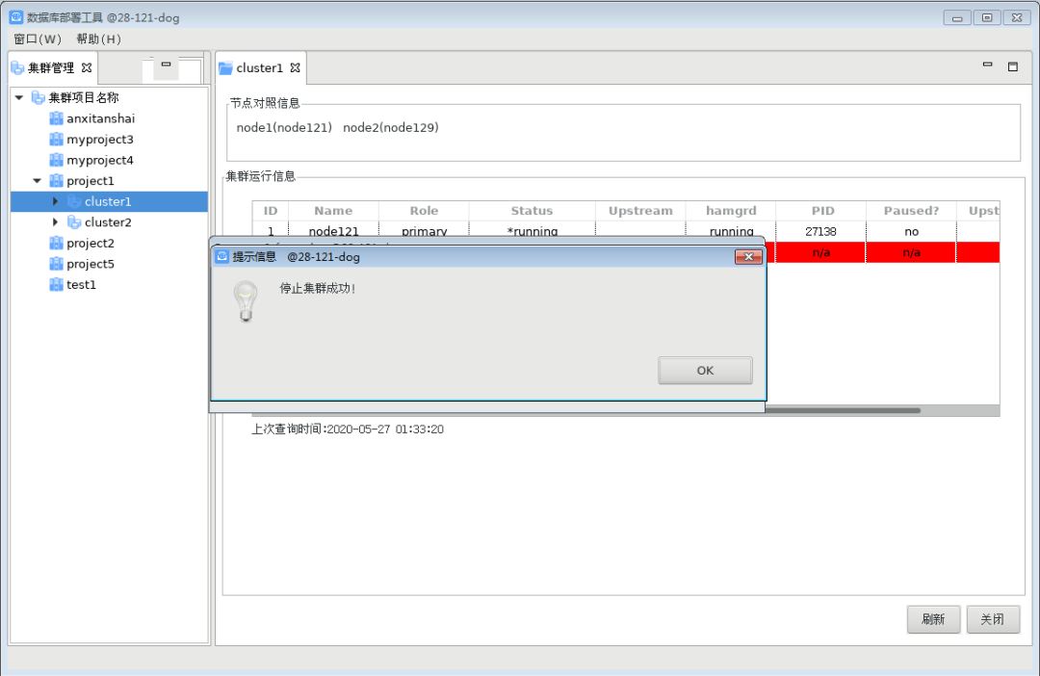Click the Paused? column header
The height and width of the screenshot is (676, 1040).
pos(911,210)
